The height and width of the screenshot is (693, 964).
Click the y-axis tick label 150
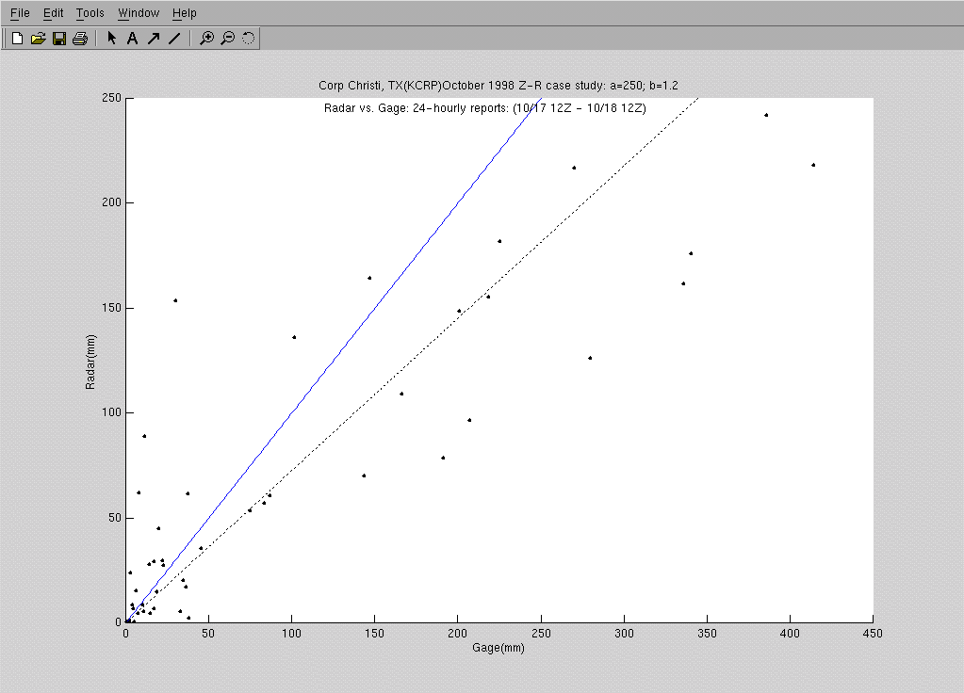coord(111,308)
